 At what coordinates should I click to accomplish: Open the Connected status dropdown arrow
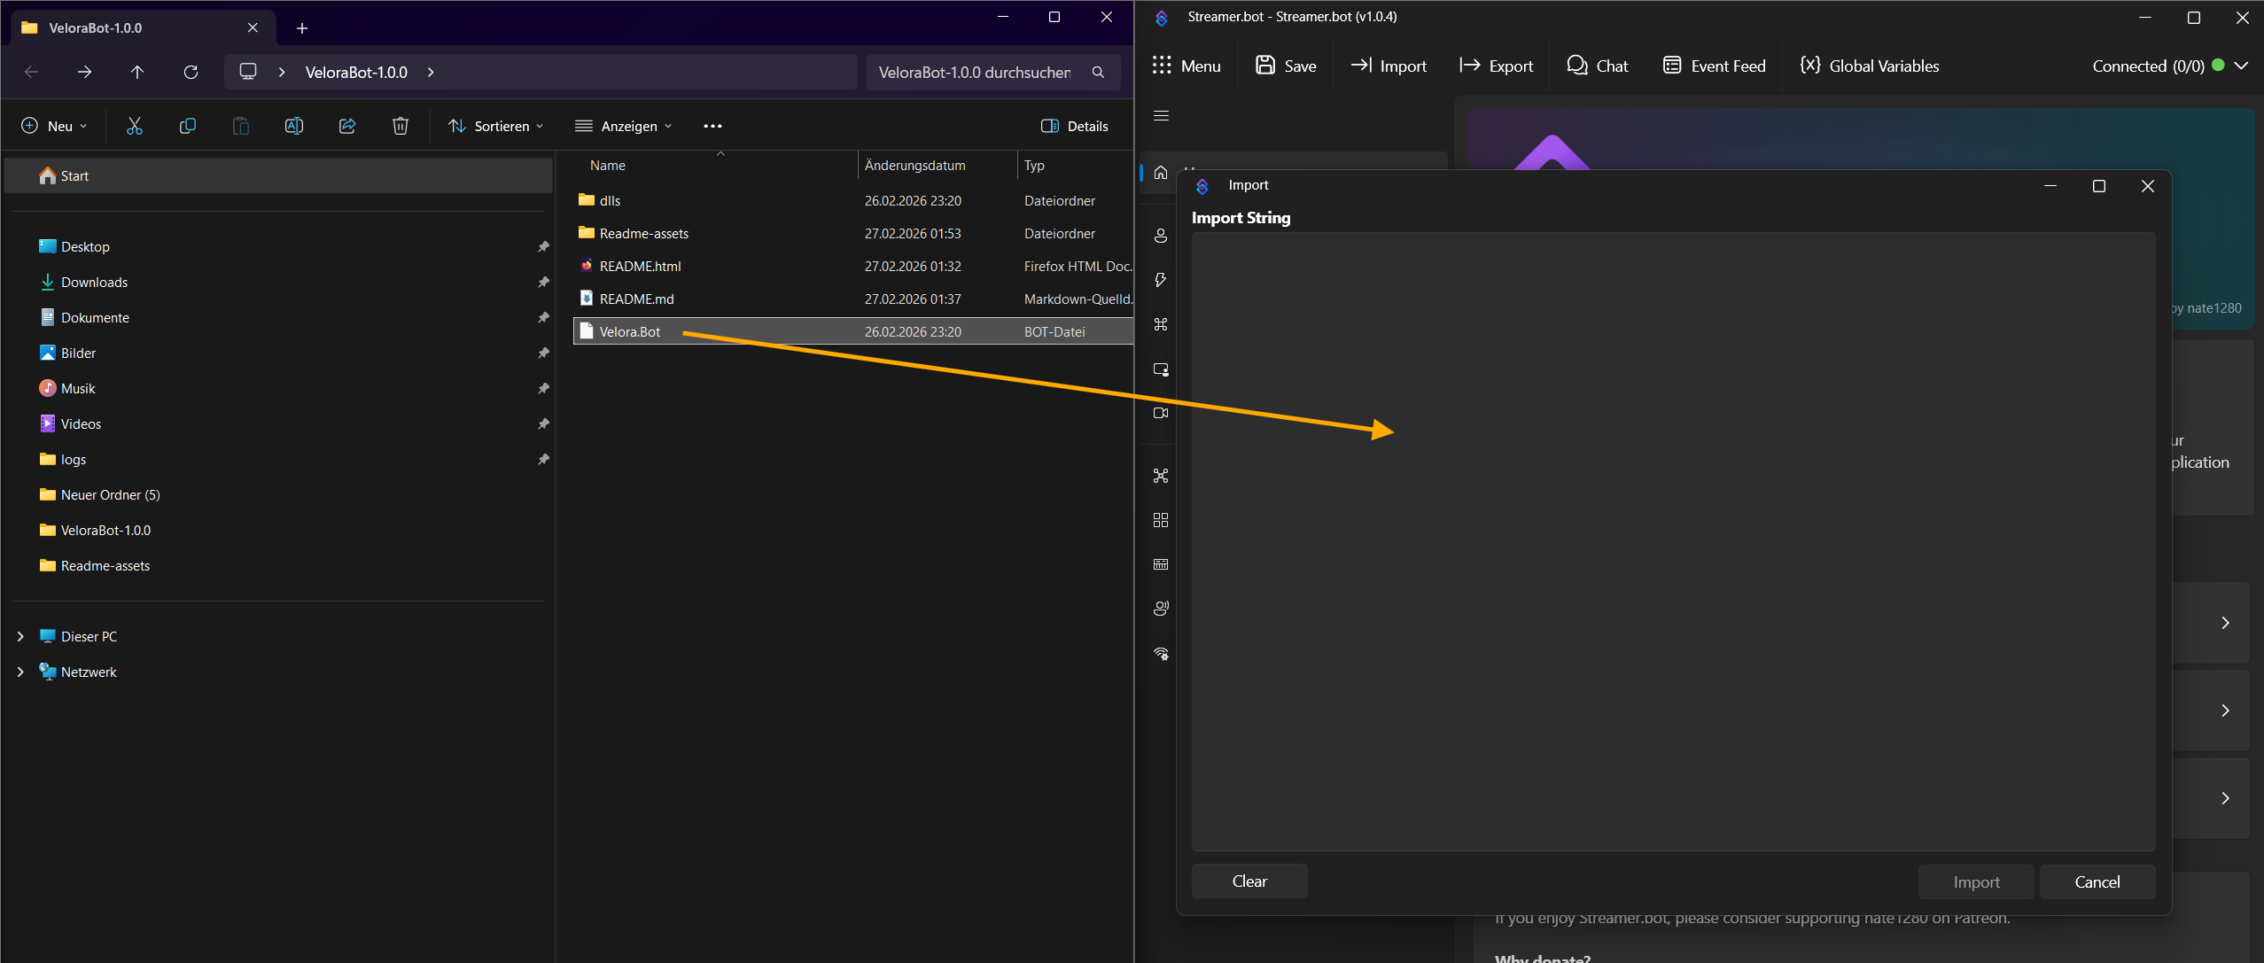pyautogui.click(x=2242, y=66)
